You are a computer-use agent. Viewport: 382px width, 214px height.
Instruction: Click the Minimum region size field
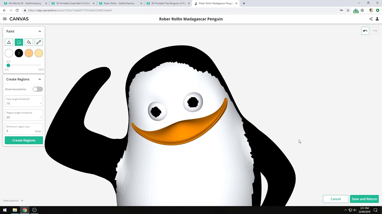point(24,129)
